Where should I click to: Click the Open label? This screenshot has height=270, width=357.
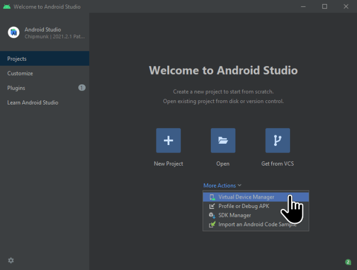click(223, 164)
